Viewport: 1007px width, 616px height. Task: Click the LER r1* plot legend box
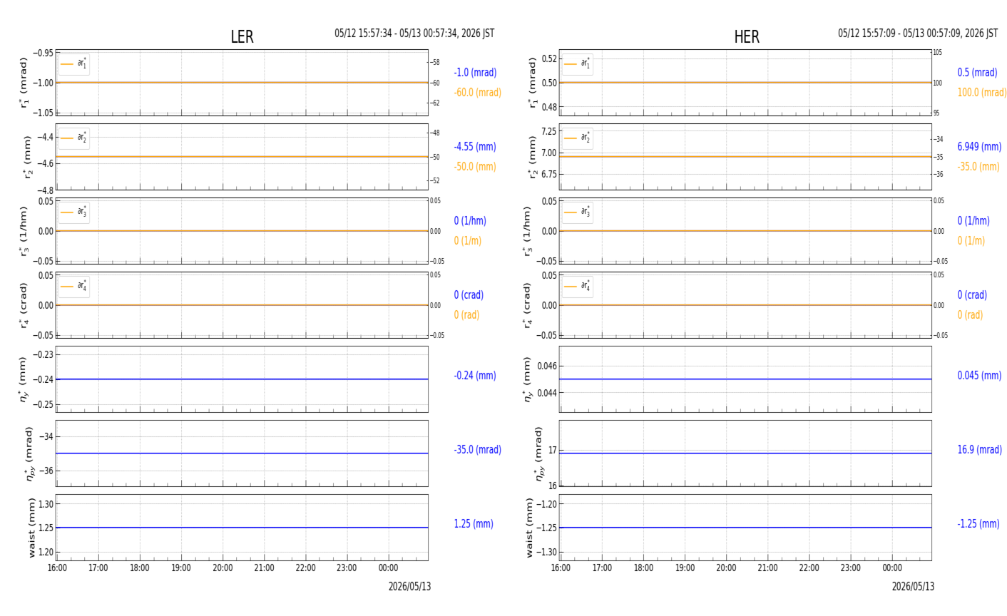[x=74, y=64]
